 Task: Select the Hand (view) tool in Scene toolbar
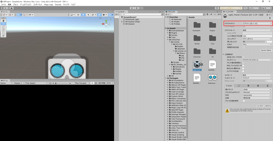[x=3, y=21]
